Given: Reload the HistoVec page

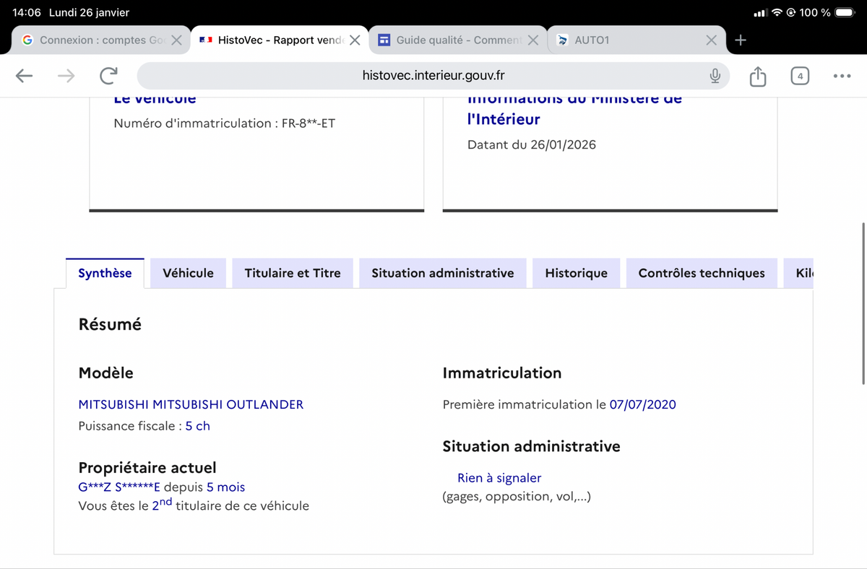Looking at the screenshot, I should (108, 76).
